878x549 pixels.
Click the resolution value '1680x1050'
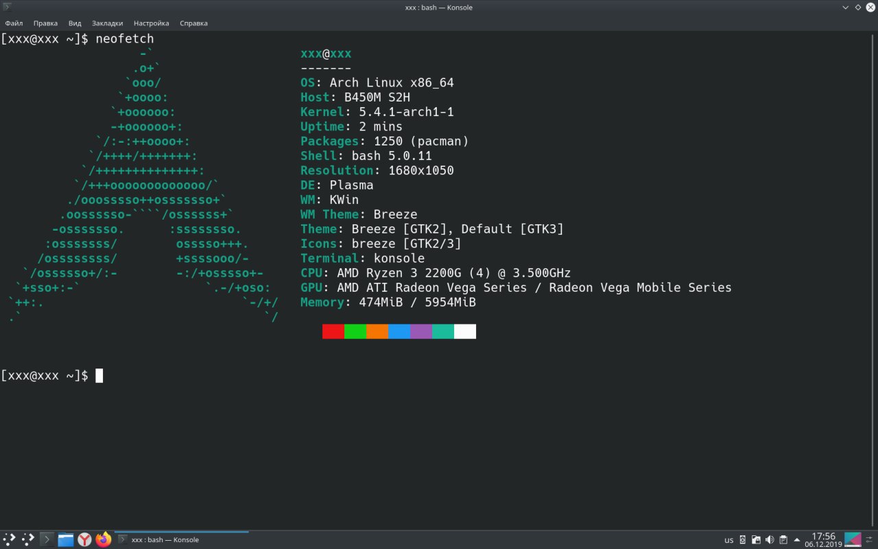[x=421, y=171]
